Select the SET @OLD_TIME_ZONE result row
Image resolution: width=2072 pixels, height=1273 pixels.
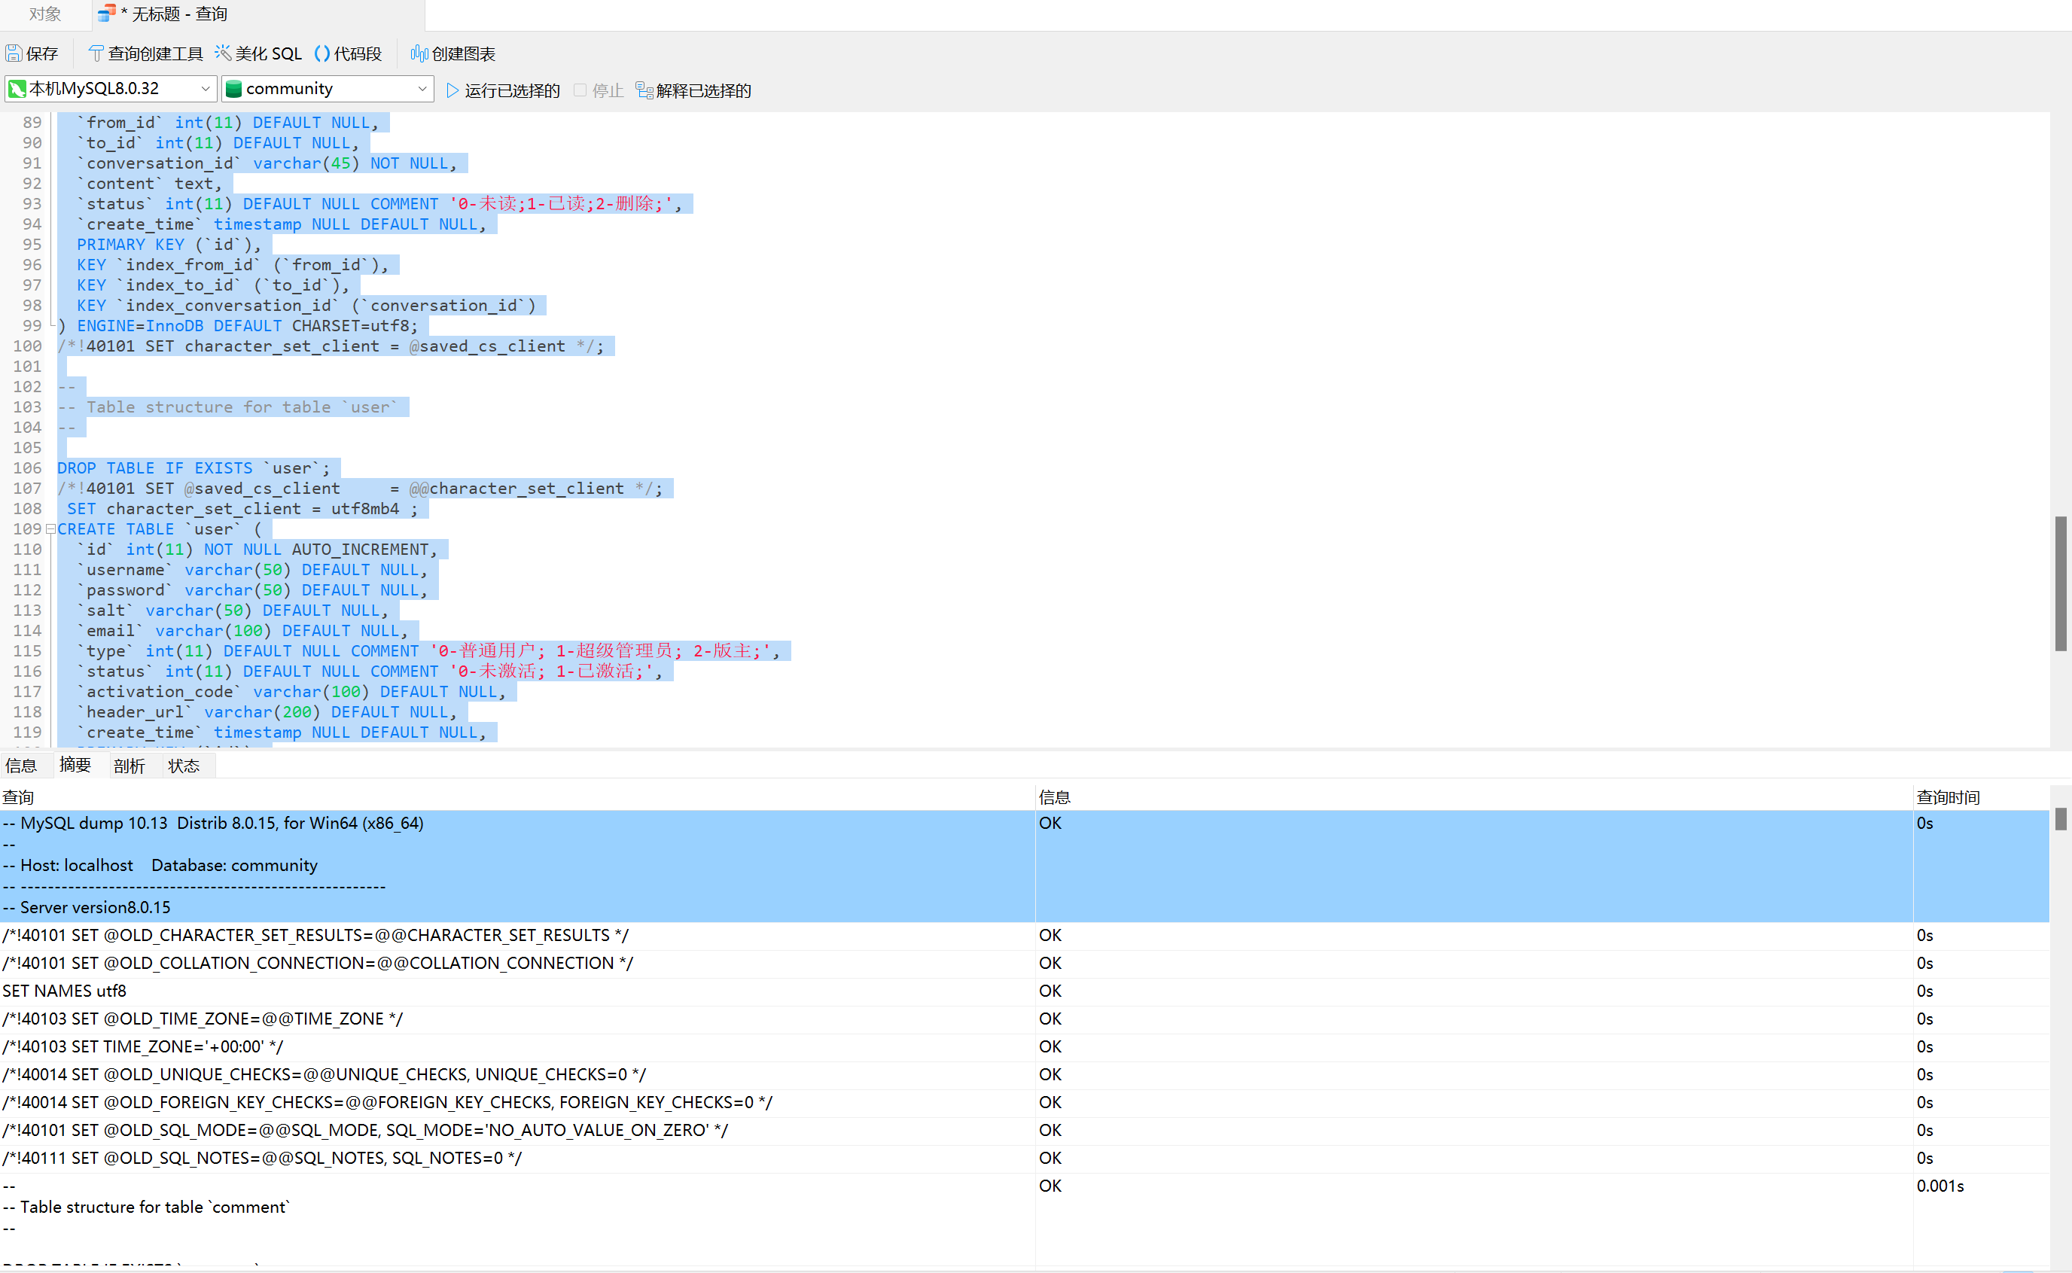pyautogui.click(x=1024, y=1019)
